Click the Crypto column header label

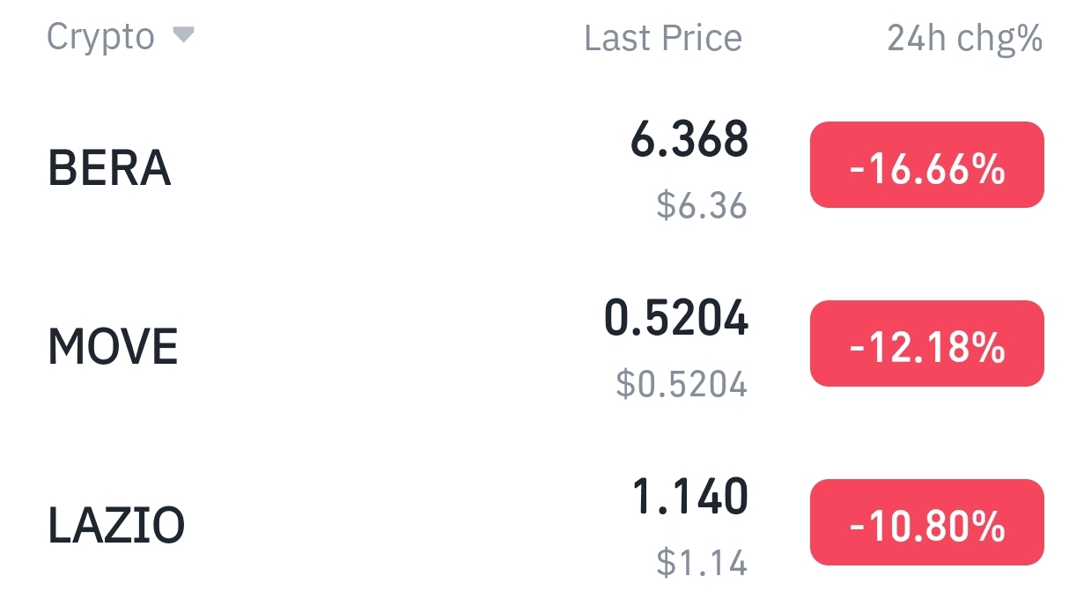100,37
